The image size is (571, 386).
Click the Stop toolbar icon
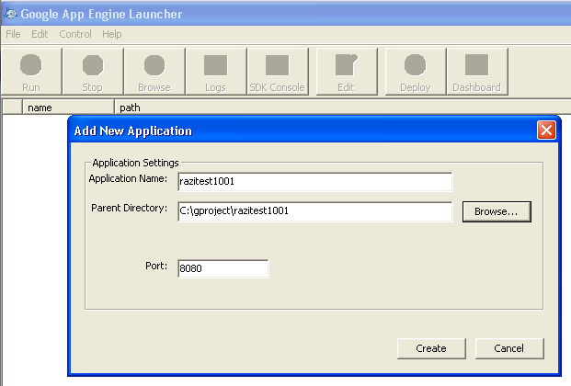pyautogui.click(x=93, y=72)
